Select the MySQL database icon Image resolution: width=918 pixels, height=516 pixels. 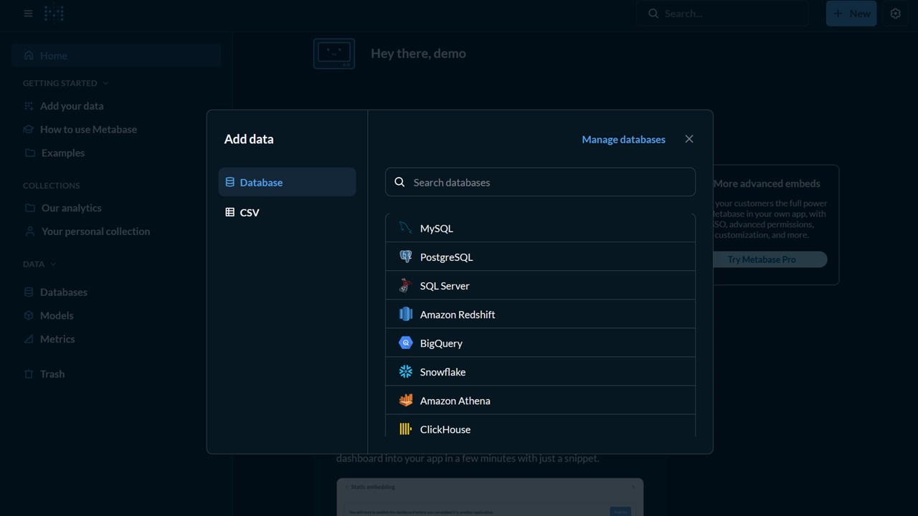click(406, 228)
